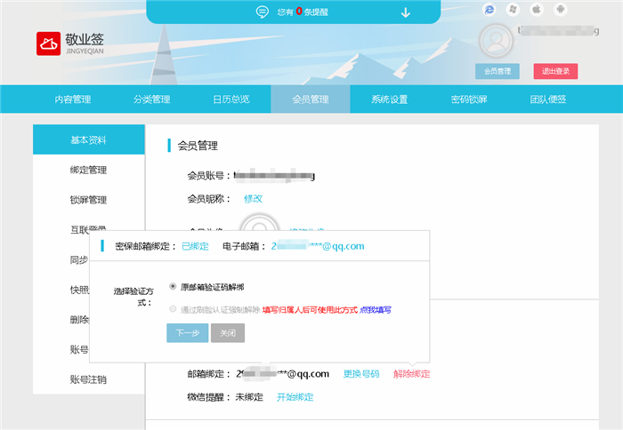Select 绑定管理 in the left sidebar
Viewport: 623px width, 430px height.
pos(88,170)
